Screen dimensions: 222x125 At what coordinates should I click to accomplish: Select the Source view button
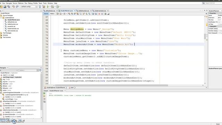click(x=46, y=14)
